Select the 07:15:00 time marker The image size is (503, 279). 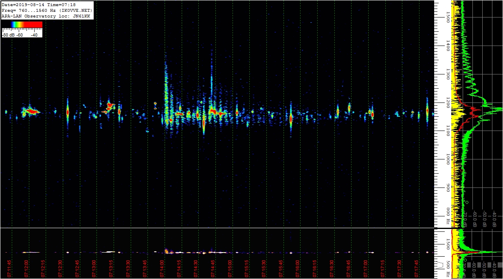(230, 268)
